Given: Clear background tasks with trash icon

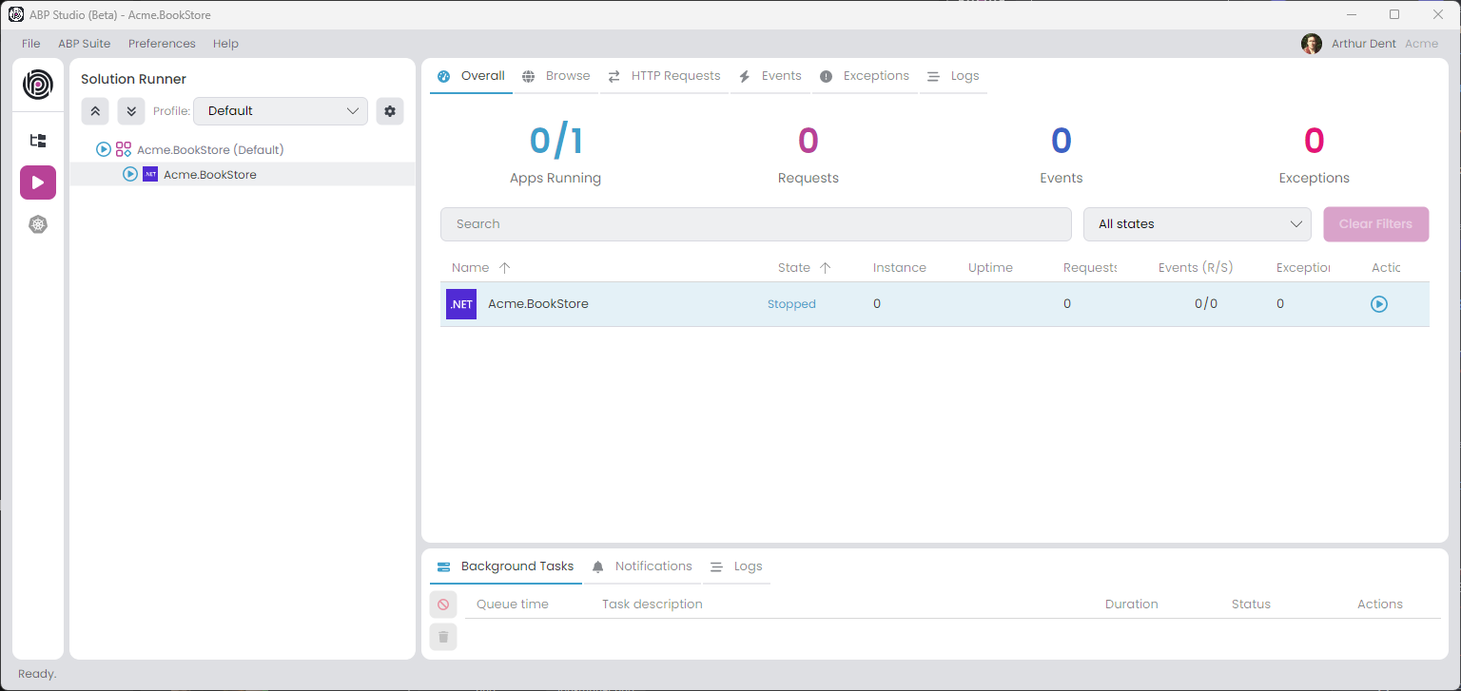Looking at the screenshot, I should (442, 636).
